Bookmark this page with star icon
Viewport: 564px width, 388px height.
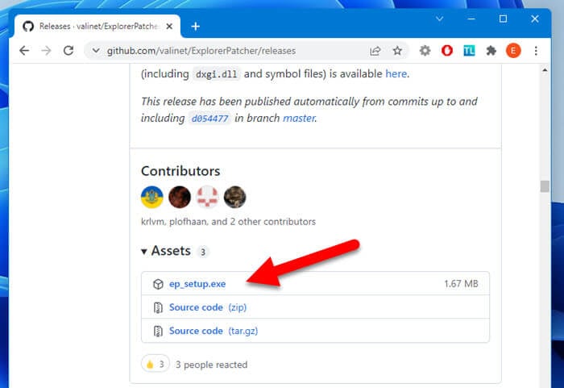click(x=397, y=51)
